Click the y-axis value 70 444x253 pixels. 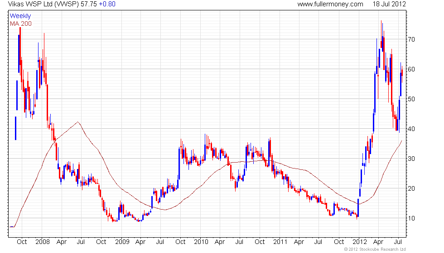[x=411, y=39]
